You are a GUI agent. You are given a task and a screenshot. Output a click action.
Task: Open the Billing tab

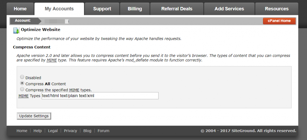point(135,9)
